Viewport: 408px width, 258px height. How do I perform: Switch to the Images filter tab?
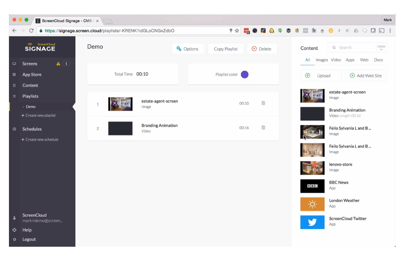click(x=322, y=60)
